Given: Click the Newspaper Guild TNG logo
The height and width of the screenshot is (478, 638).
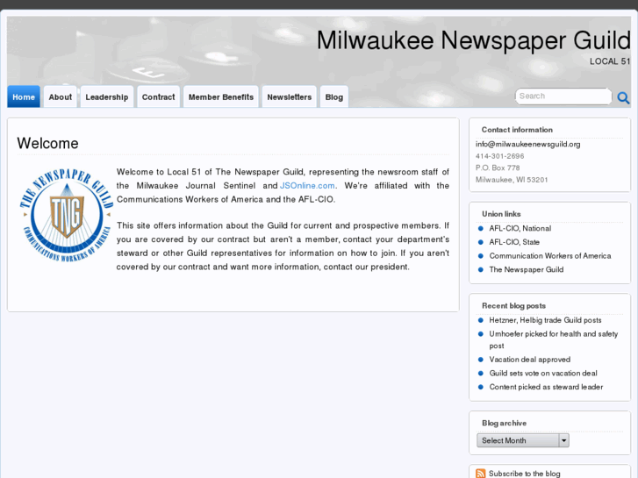Looking at the screenshot, I should (66, 215).
